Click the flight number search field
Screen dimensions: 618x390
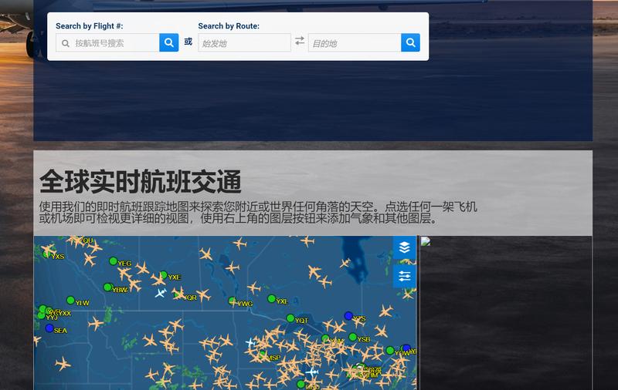(x=107, y=42)
